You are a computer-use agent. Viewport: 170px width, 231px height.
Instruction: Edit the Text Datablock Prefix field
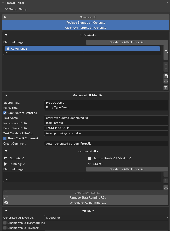[106, 133]
